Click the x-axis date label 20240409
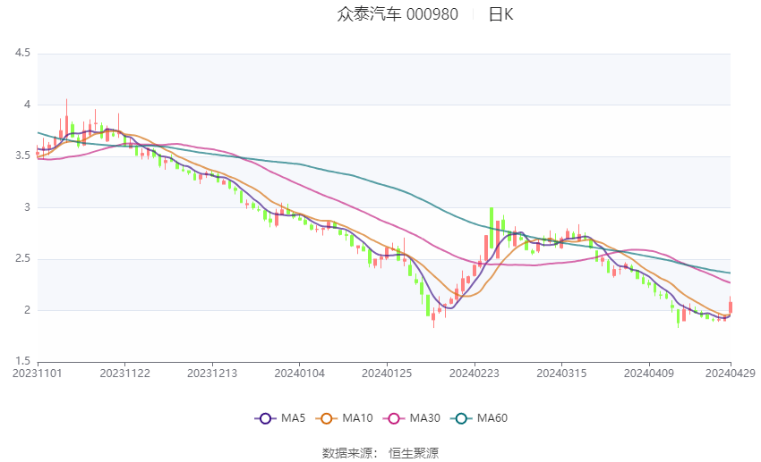The width and height of the screenshot is (761, 462). click(x=649, y=374)
